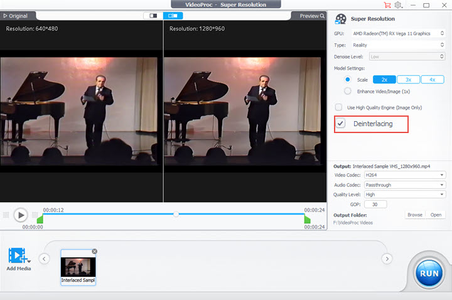Toggle the Deinterlacing checkbox
452x300 pixels.
pyautogui.click(x=340, y=124)
